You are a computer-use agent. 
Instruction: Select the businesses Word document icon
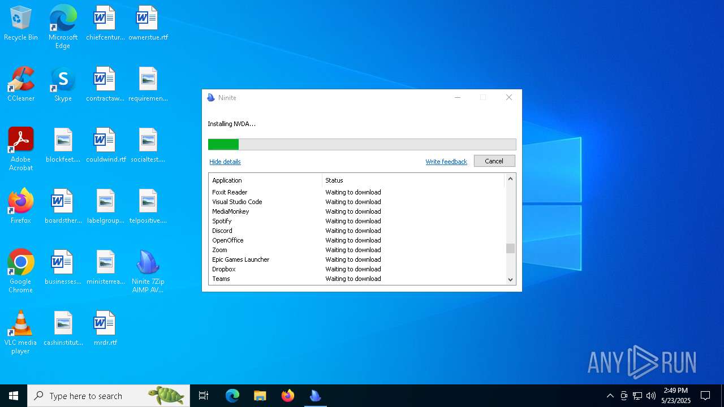pyautogui.click(x=63, y=268)
